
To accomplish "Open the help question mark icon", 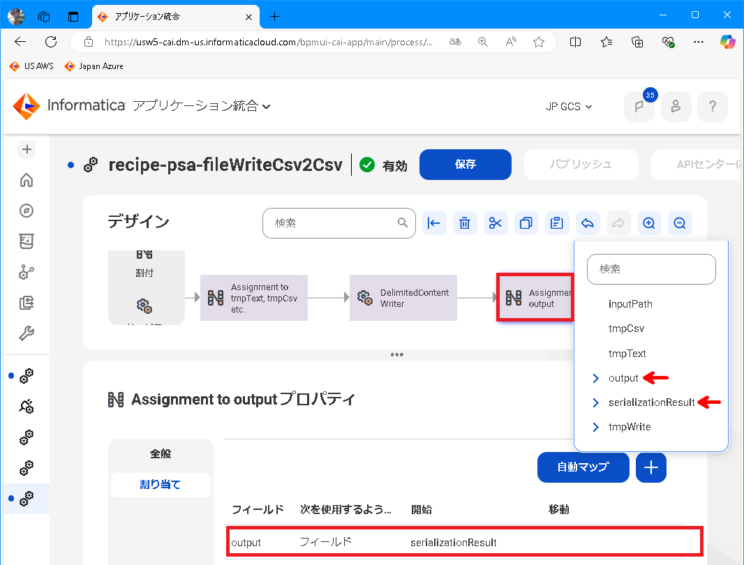I will (x=712, y=107).
